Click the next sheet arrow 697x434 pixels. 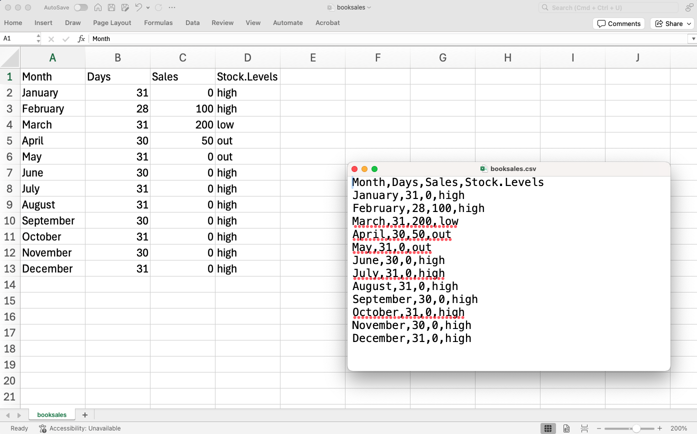click(19, 415)
